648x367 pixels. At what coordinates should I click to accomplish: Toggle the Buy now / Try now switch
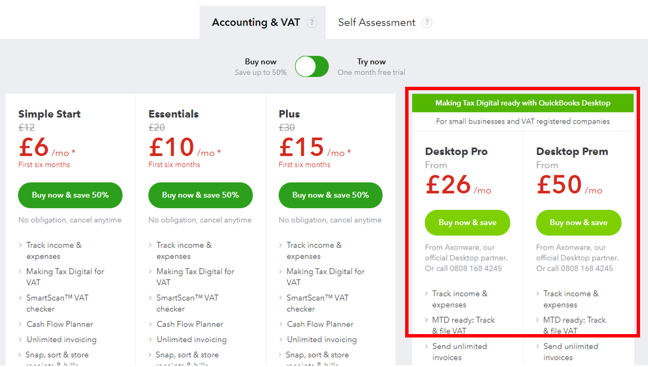[x=312, y=66]
